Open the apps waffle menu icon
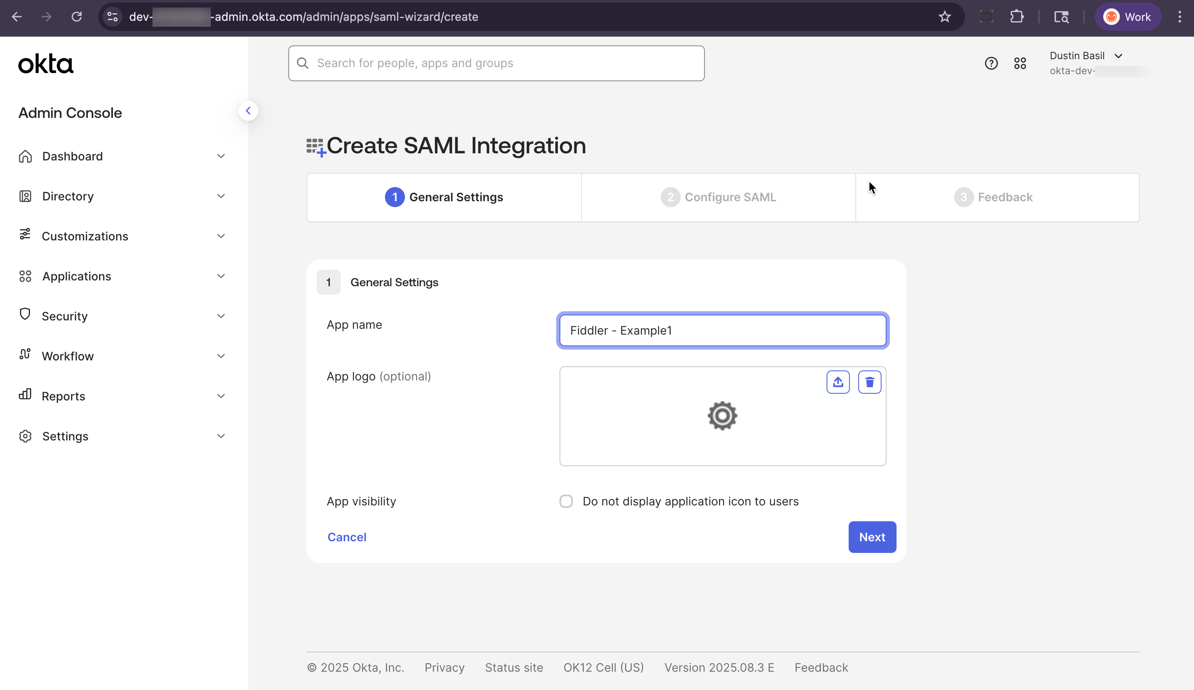 tap(1021, 63)
